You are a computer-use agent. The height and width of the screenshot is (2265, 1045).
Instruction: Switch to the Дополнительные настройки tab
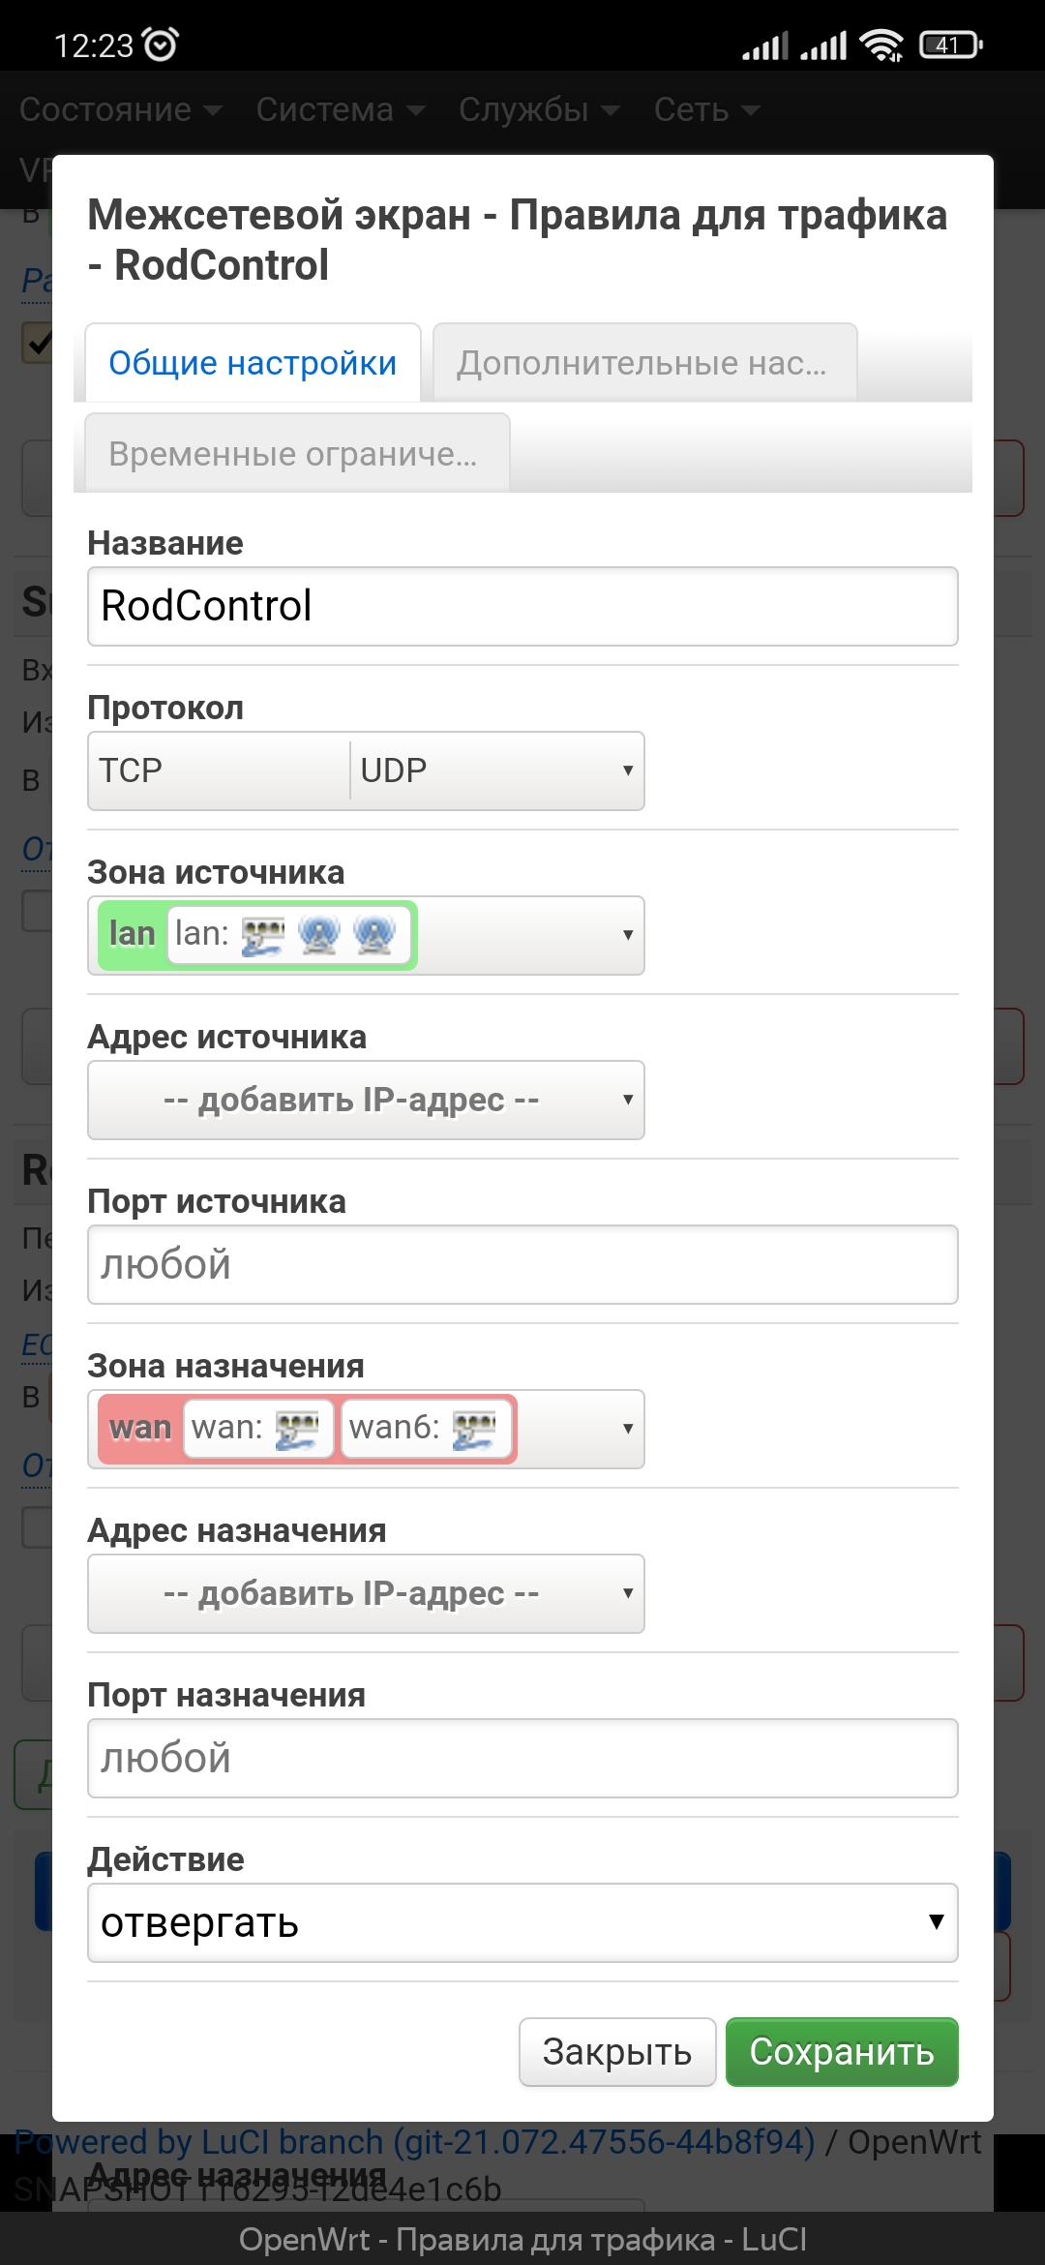(644, 363)
